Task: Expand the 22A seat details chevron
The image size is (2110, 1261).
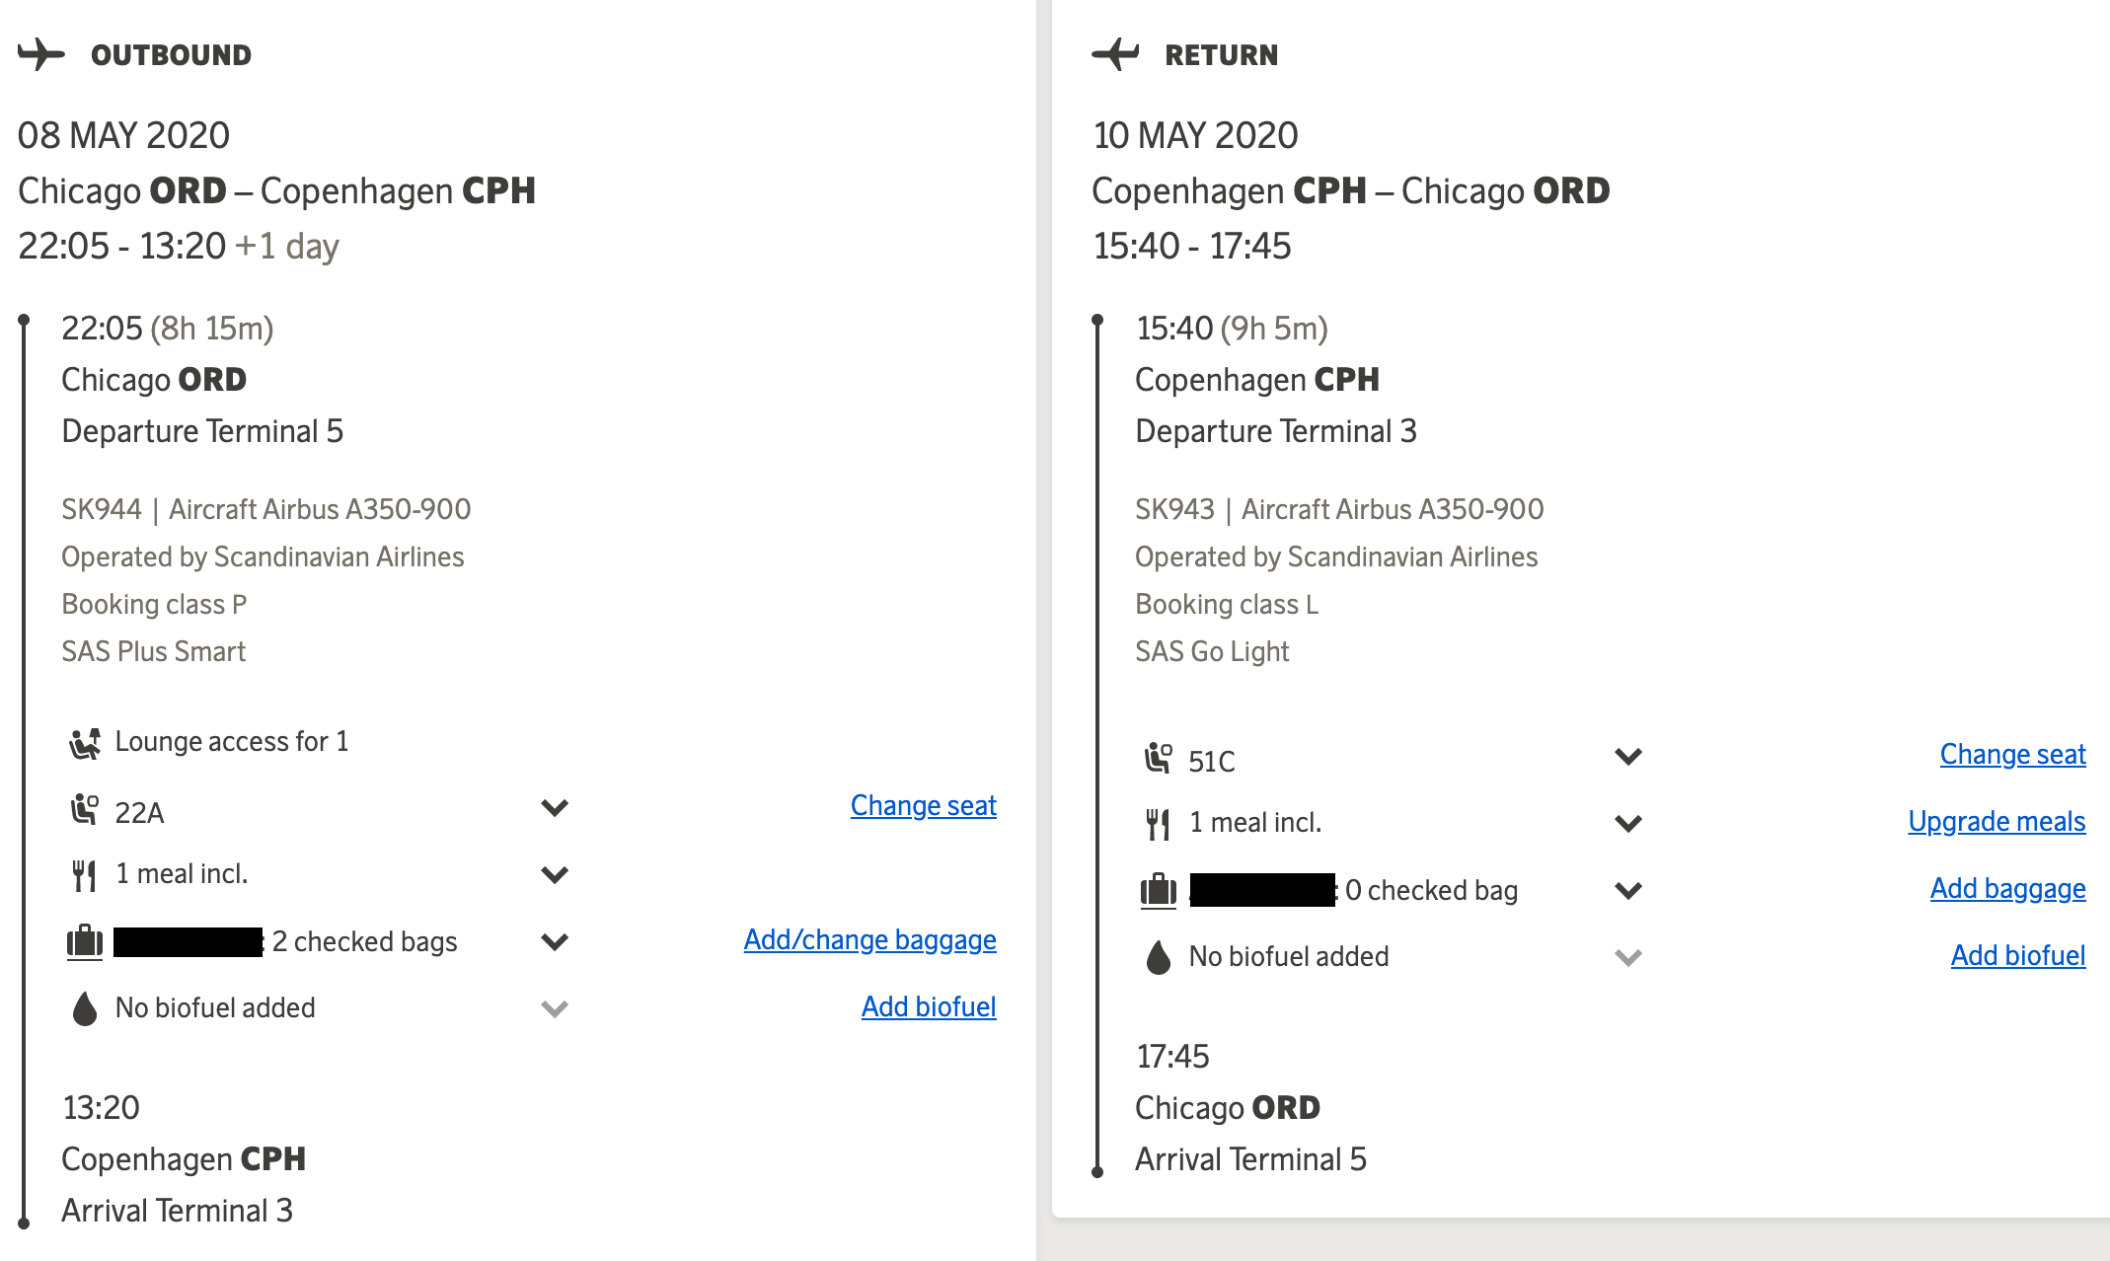Action: [555, 808]
